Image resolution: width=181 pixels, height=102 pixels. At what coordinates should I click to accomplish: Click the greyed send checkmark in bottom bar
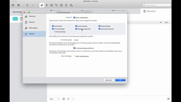click(73, 99)
